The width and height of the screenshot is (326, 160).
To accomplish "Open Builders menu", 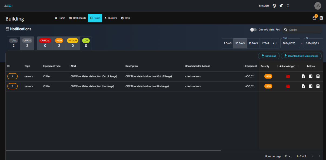I will pyautogui.click(x=111, y=18).
